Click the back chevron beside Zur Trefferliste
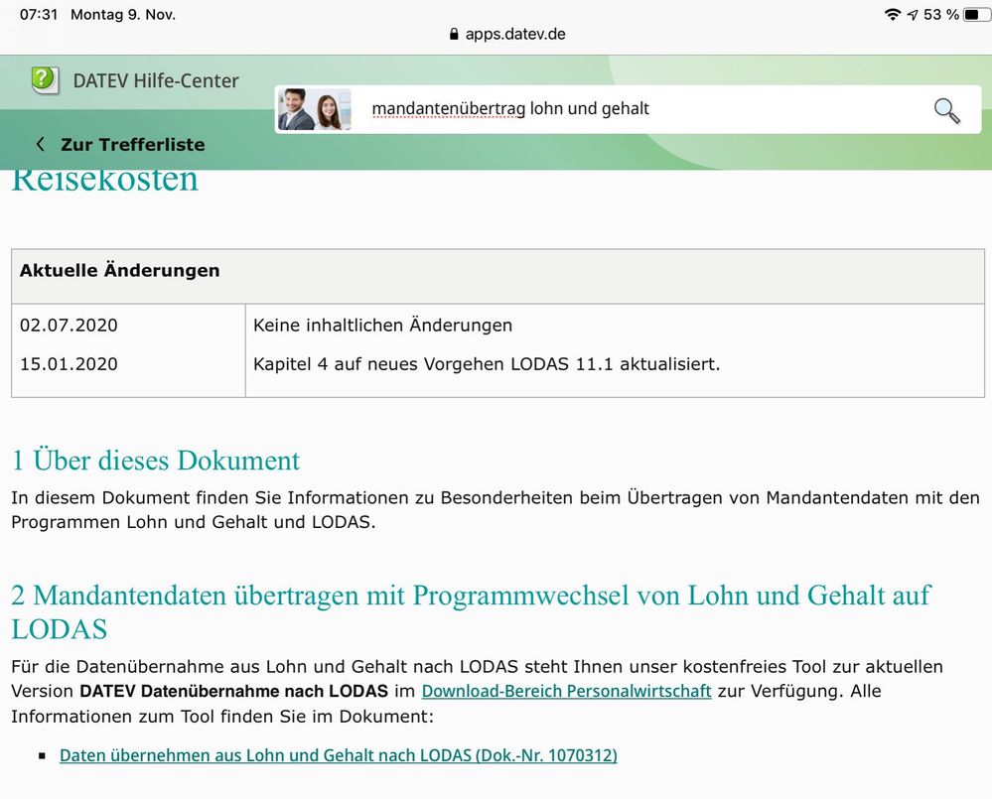992x799 pixels. (41, 144)
